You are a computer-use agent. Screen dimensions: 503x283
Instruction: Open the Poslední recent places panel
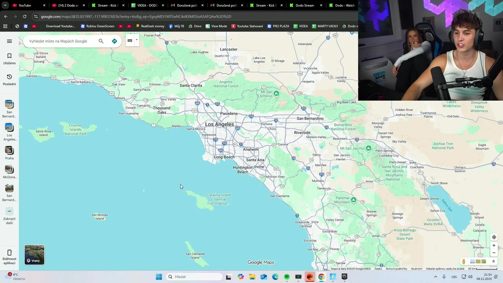(9, 79)
